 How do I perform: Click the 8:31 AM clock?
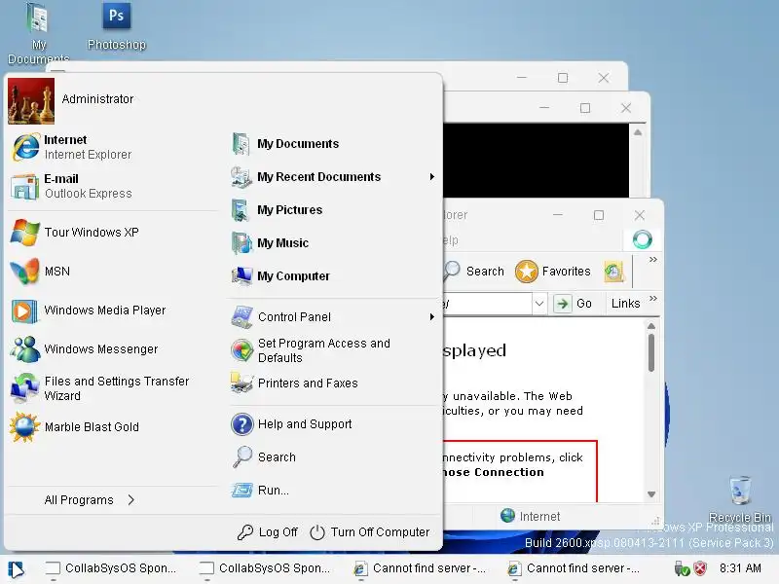coord(740,568)
